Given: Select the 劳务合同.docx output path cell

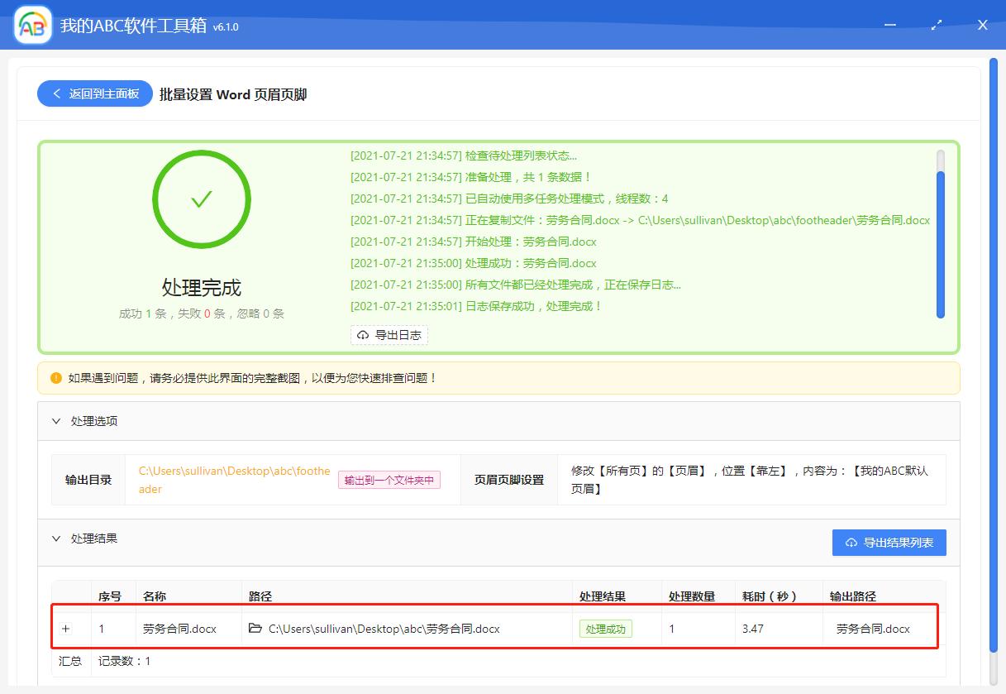Looking at the screenshot, I should 873,628.
